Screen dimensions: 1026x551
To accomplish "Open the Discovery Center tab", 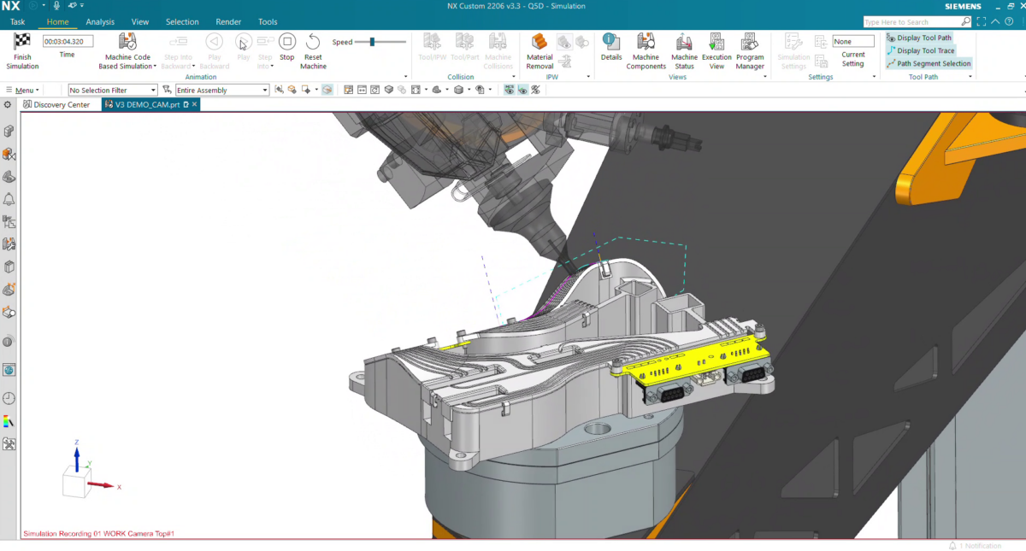I will click(58, 104).
